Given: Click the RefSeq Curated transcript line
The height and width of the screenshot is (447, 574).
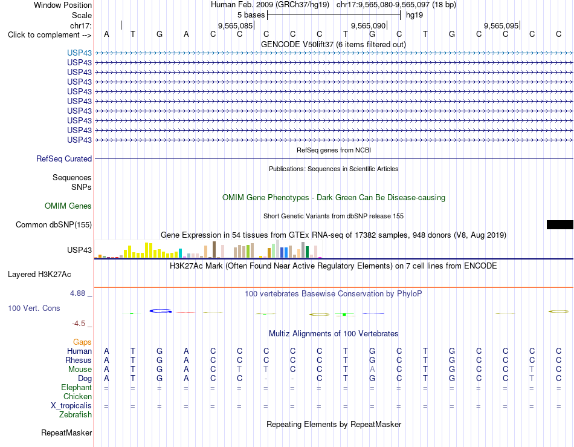Looking at the screenshot, I should [334, 158].
